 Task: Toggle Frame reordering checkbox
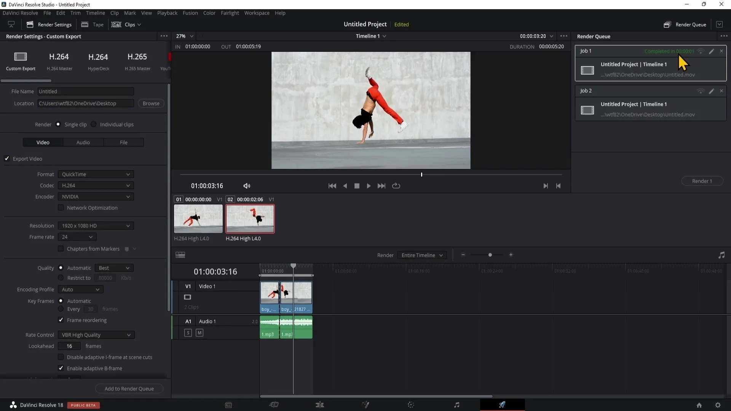pos(61,320)
